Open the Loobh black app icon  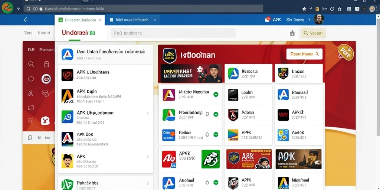point(233,95)
